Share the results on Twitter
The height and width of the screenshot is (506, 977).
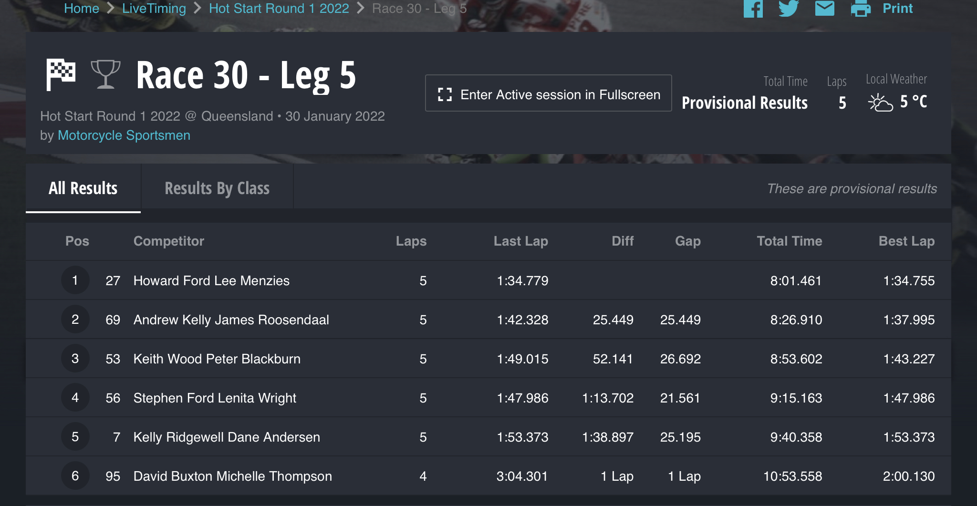(x=789, y=8)
